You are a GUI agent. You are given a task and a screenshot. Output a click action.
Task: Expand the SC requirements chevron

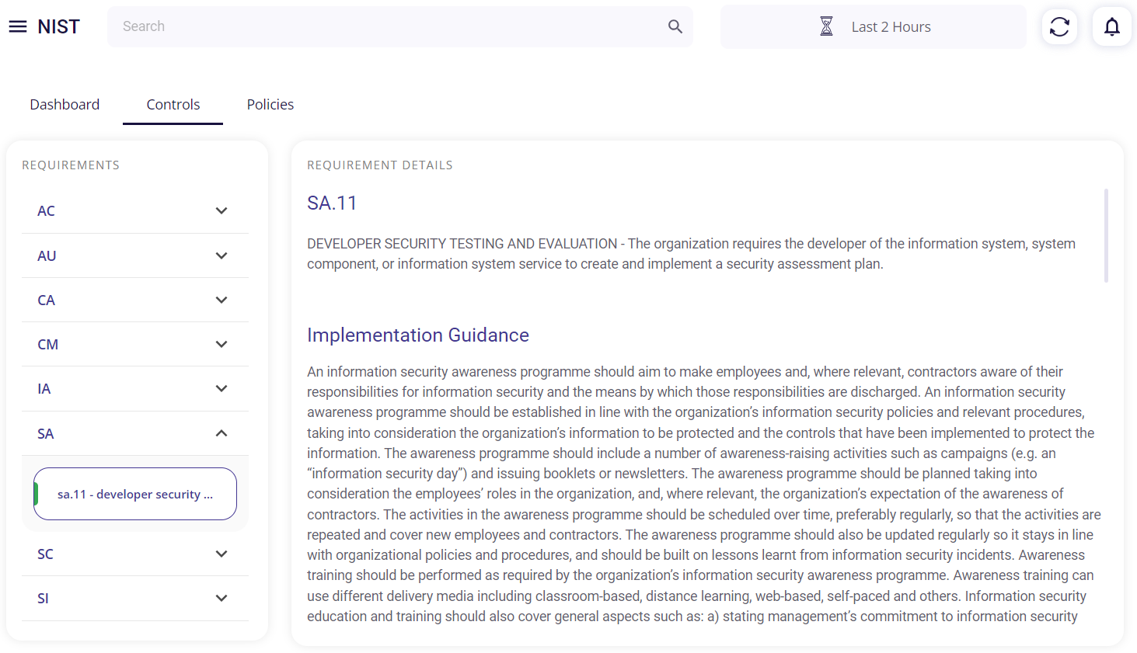pos(221,554)
